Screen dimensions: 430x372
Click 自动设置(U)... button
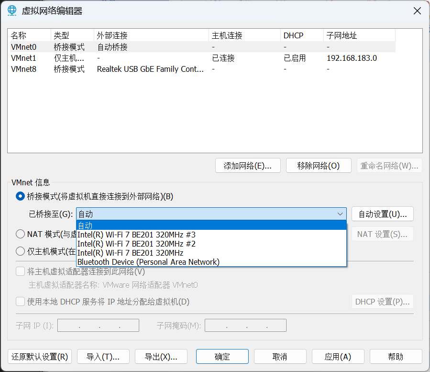(x=383, y=214)
